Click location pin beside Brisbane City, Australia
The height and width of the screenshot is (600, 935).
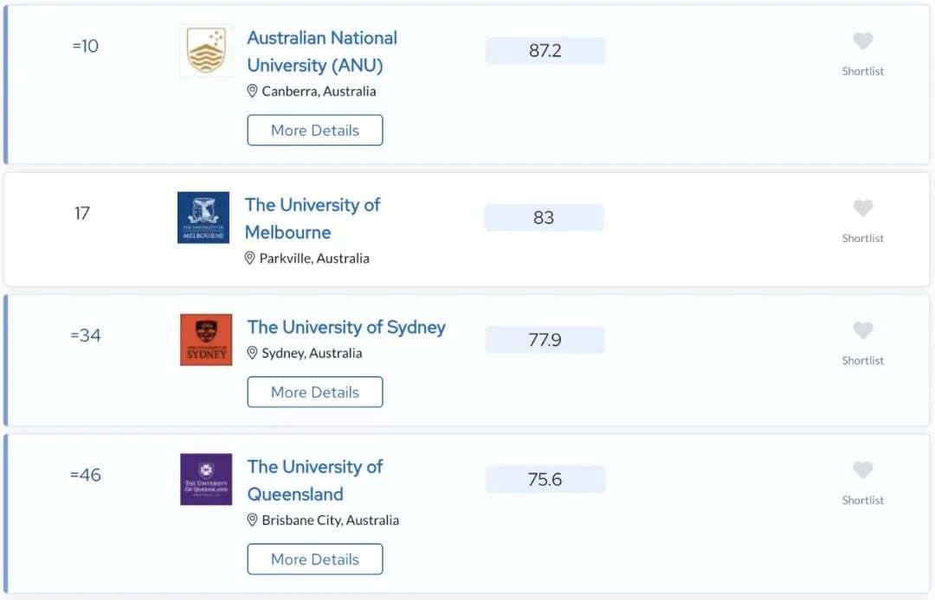tap(252, 520)
